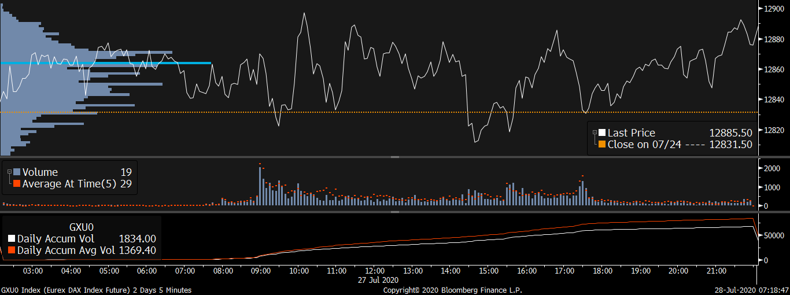The image size is (790, 295).
Task: Click the 18:00 time axis label
Action: pos(603,271)
